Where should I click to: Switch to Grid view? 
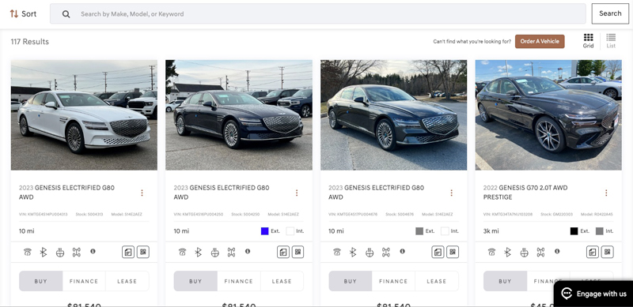[588, 41]
